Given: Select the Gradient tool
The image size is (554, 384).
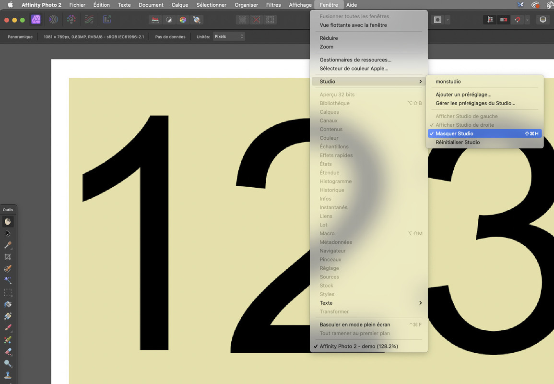Looking at the screenshot, I should [8, 316].
